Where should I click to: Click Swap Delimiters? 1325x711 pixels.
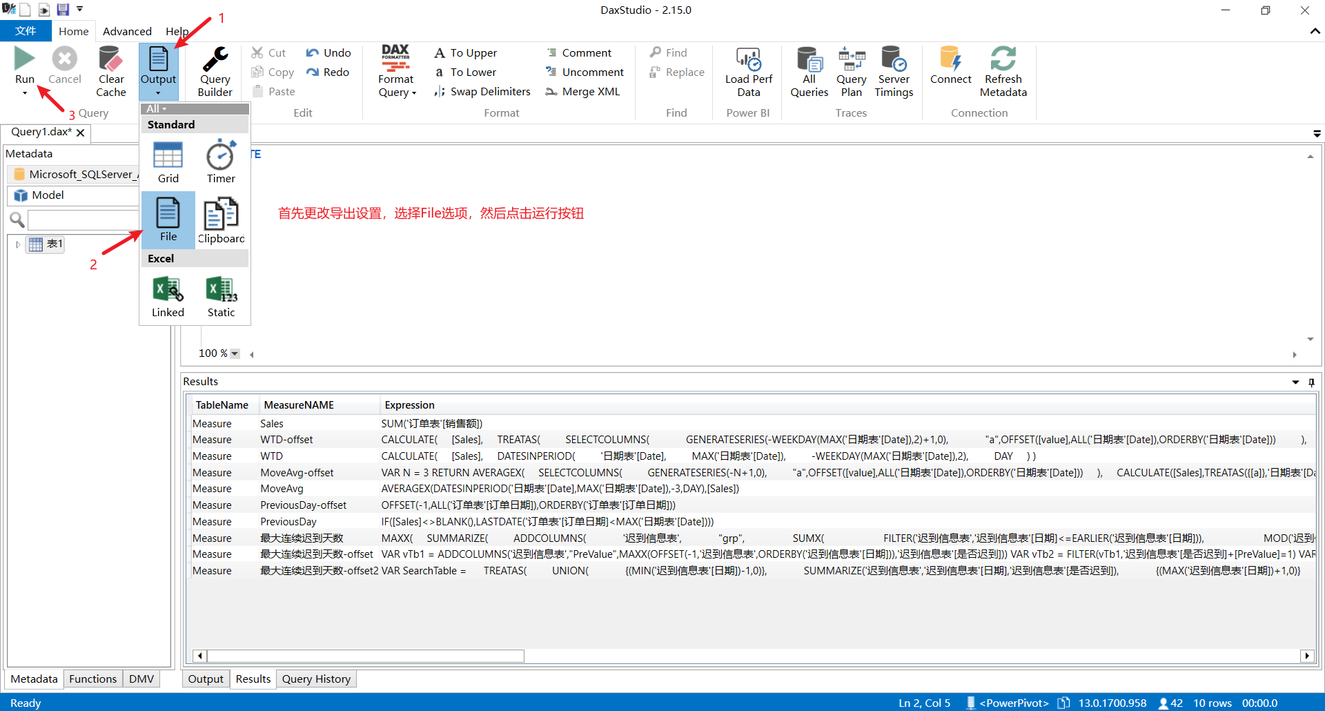point(482,91)
